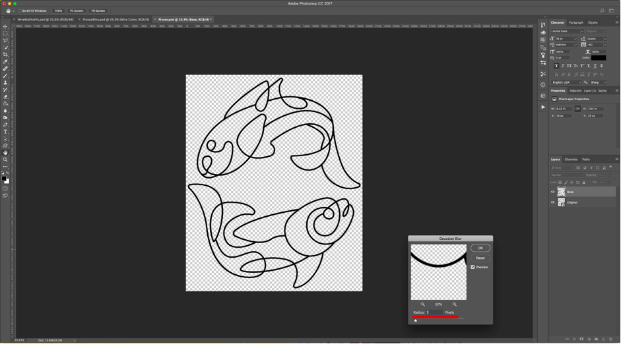Hide the Base layer

coord(553,192)
